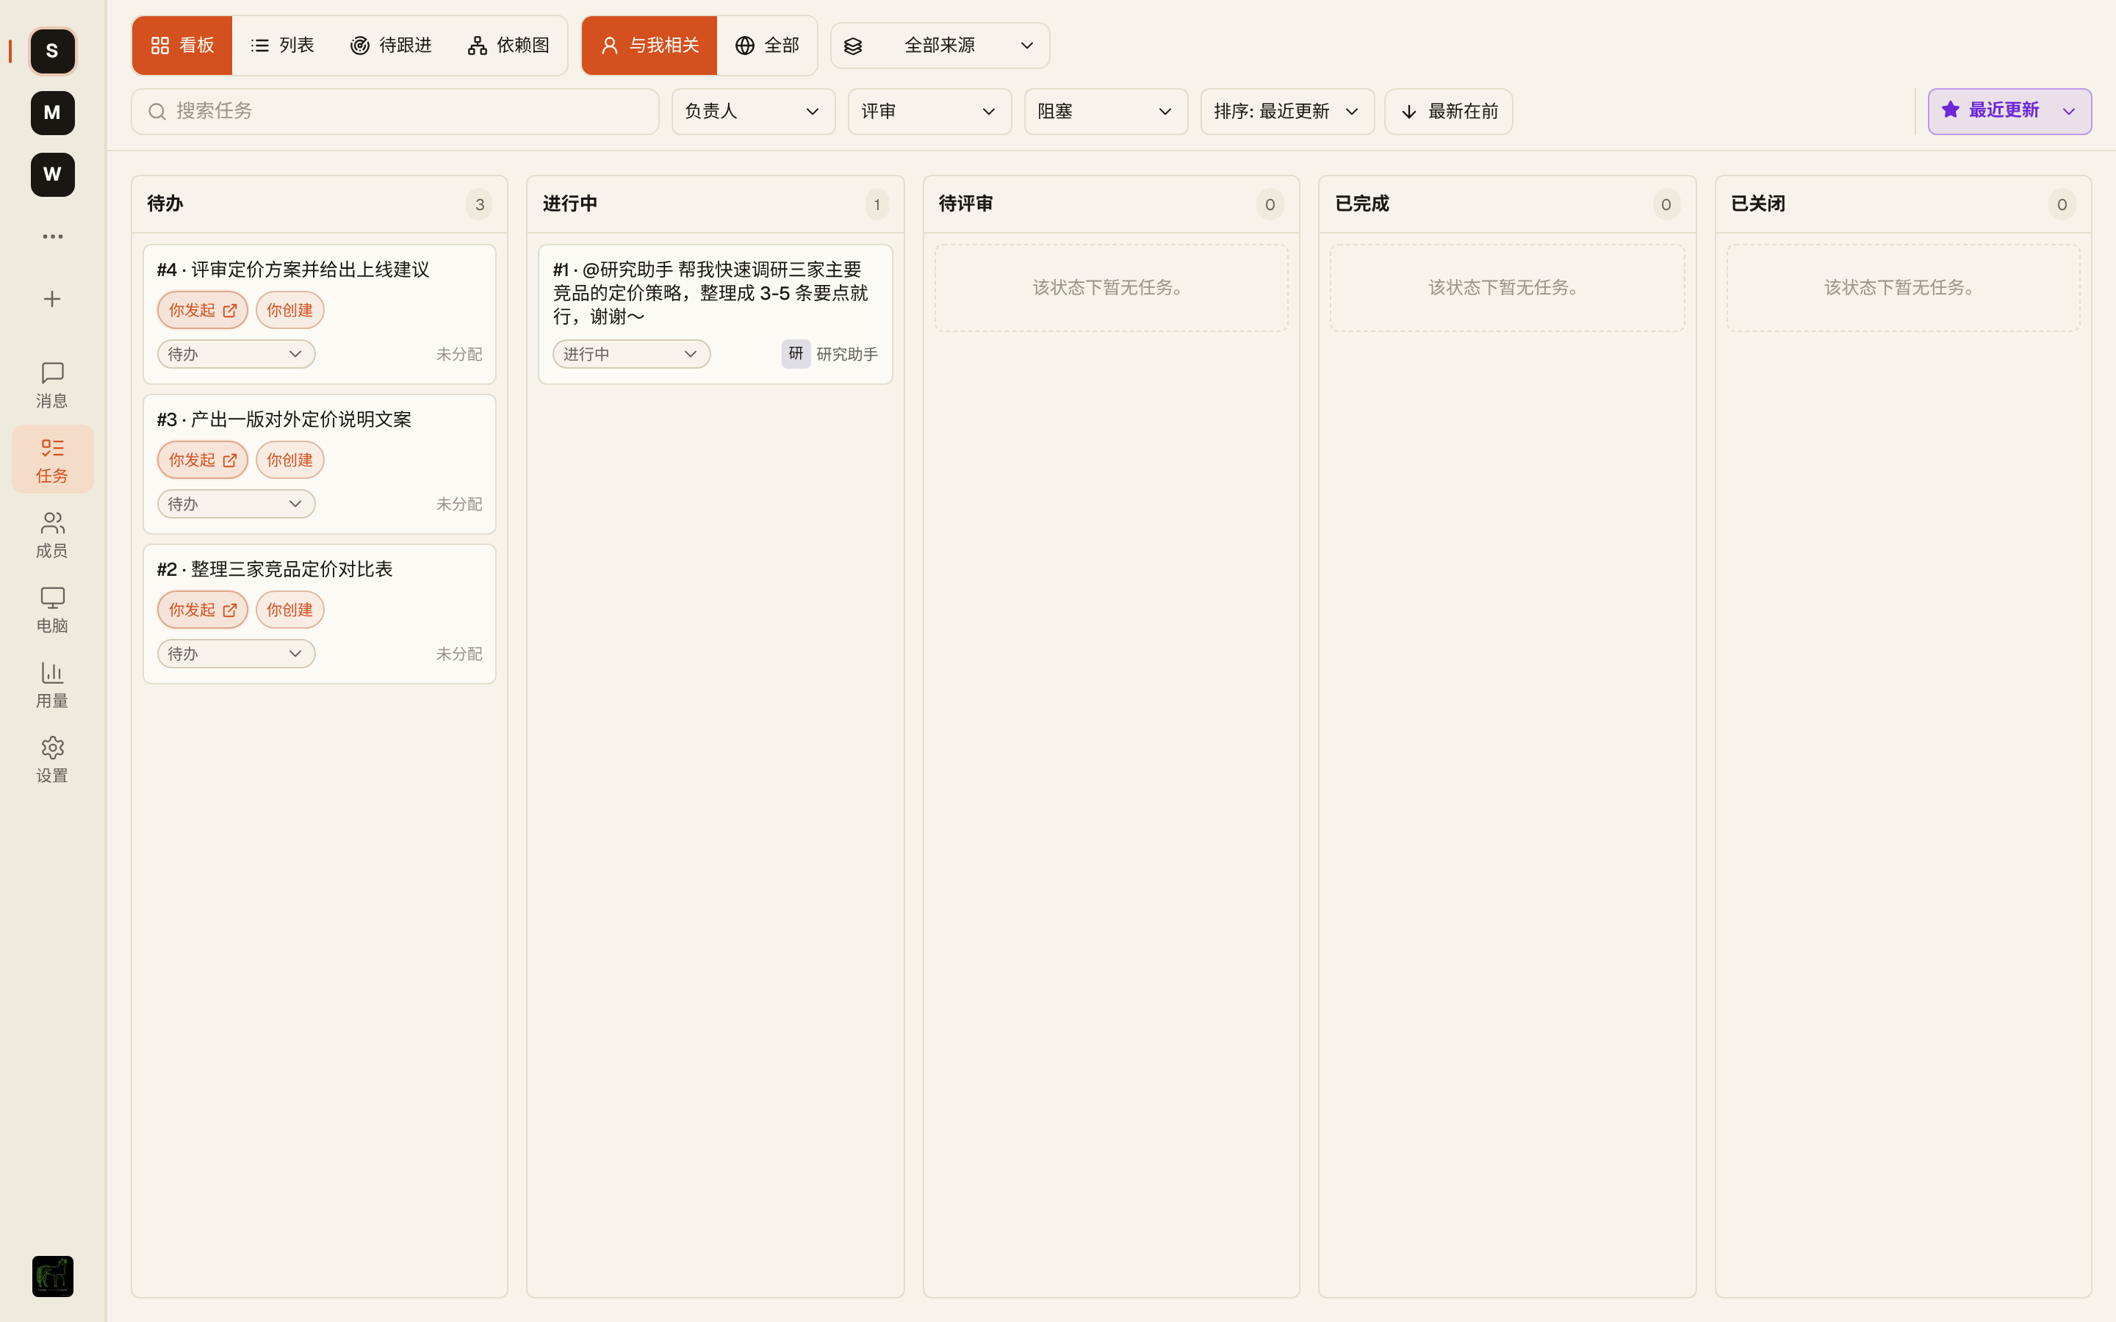The image size is (2116, 1322).
Task: Add a new workspace with plus icon
Action: click(52, 299)
